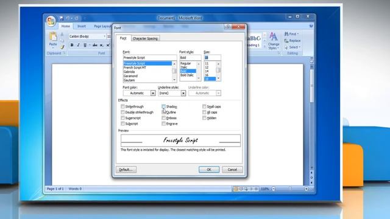
Task: Select "Bold Italic" in Font style list
Action: tap(188, 75)
